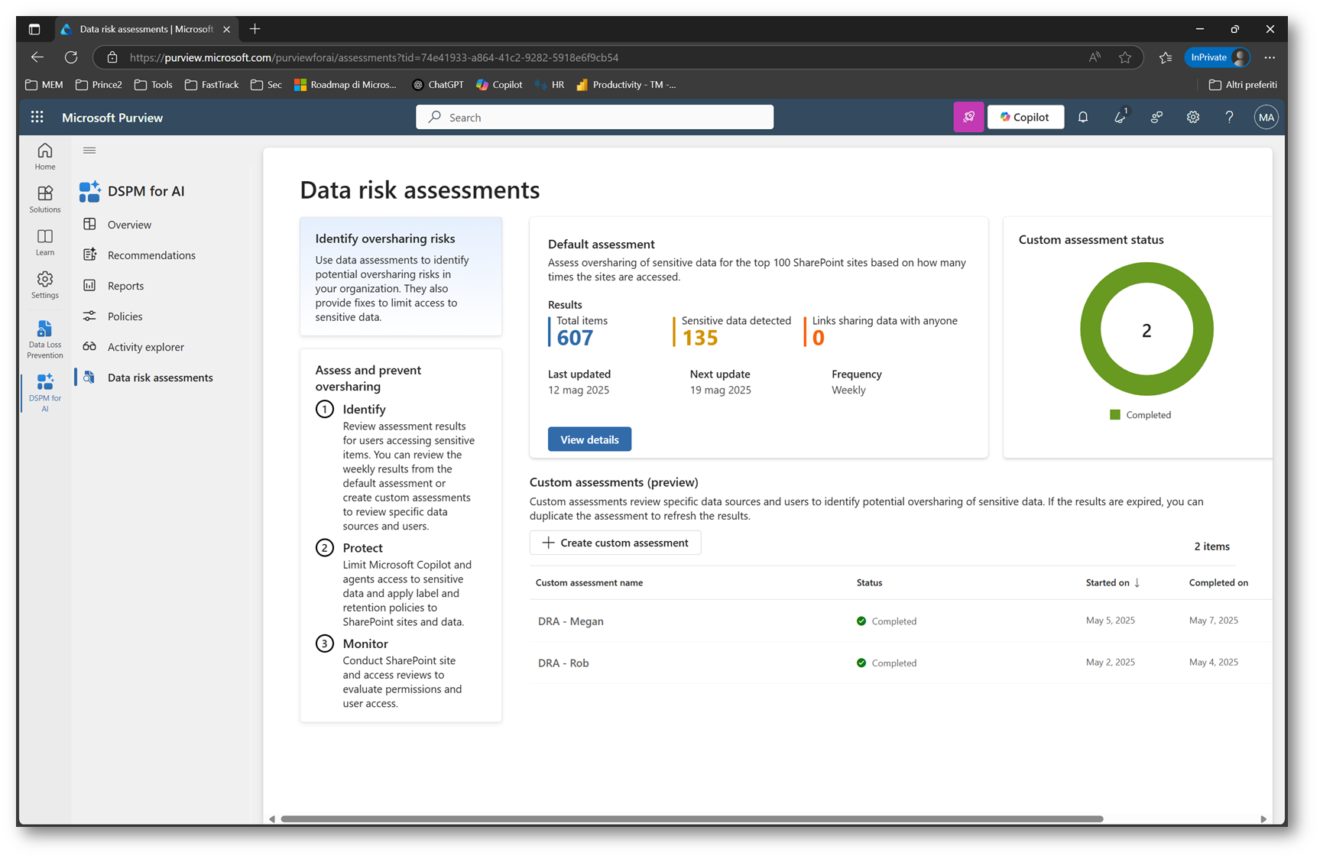Image resolution: width=1320 pixels, height=859 pixels.
Task: Click the Read aloud icon in address bar
Action: click(x=1095, y=57)
